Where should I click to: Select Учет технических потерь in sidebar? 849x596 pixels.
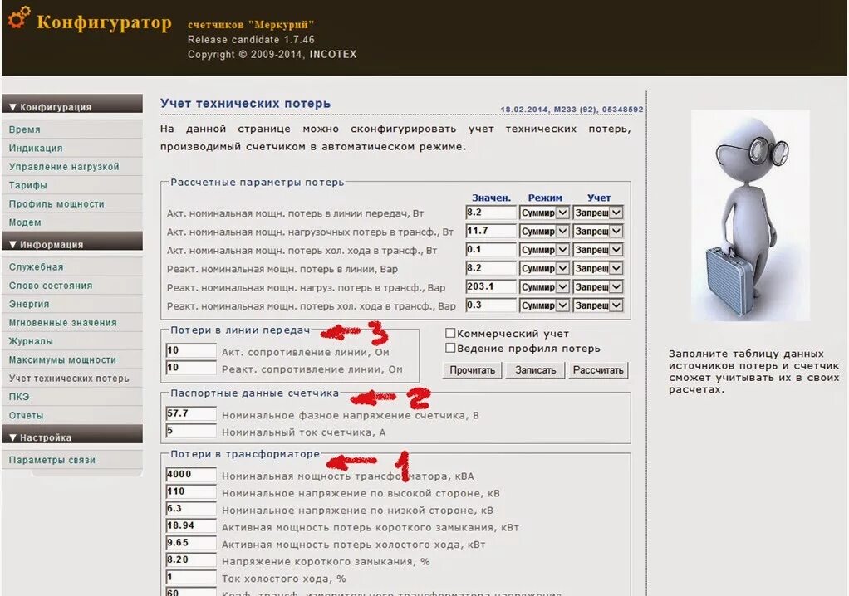tap(72, 378)
